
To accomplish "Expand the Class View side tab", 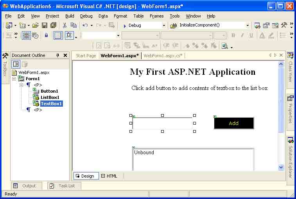I will (x=290, y=70).
